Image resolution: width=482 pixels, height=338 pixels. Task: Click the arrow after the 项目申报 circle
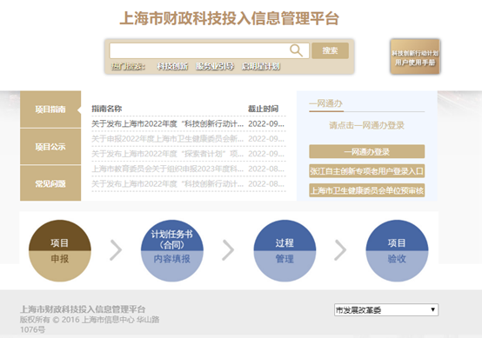coord(116,250)
